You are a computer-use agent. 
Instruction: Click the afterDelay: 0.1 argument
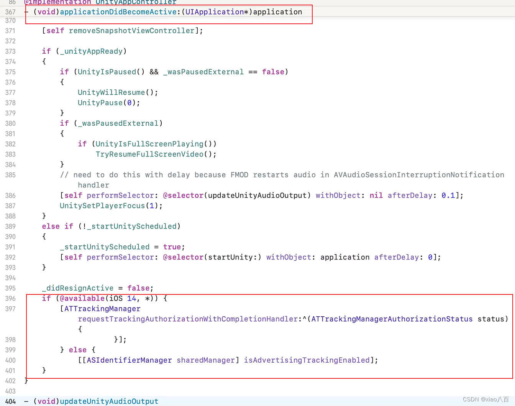point(422,196)
